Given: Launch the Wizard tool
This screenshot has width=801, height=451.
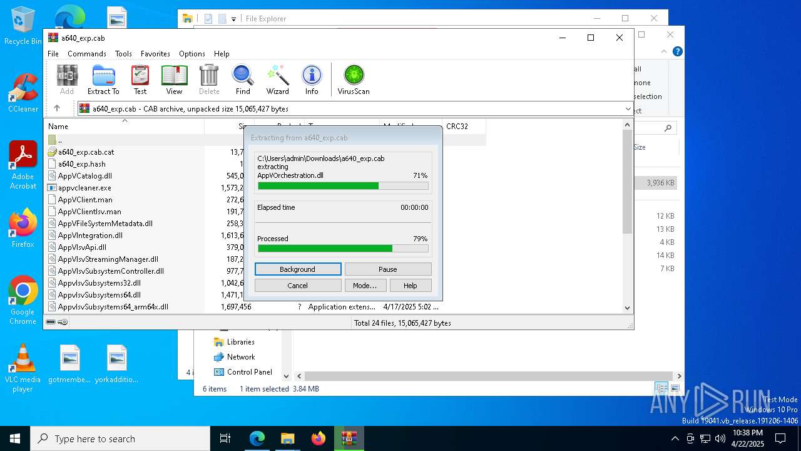Looking at the screenshot, I should click(x=277, y=80).
